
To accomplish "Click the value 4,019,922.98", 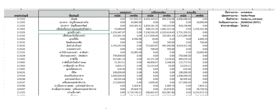I will point(183,46).
